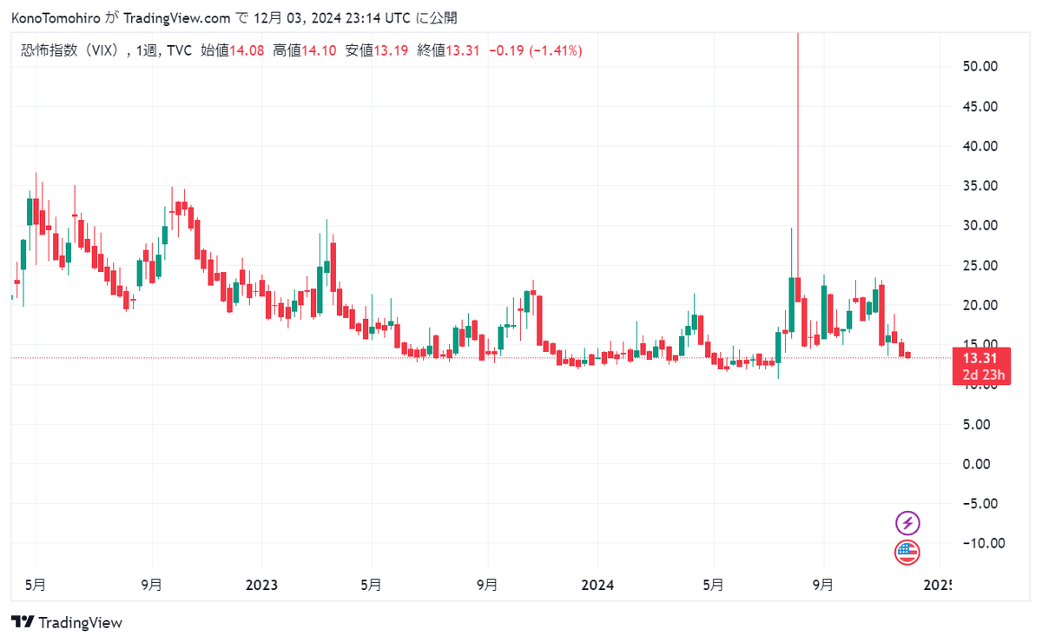This screenshot has height=643, width=1042.
Task: Click the low value 安値13.19
Action: (x=376, y=51)
